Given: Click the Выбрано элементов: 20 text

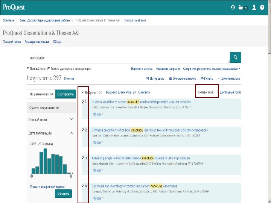Looking at the screenshot, I should (x=121, y=92).
